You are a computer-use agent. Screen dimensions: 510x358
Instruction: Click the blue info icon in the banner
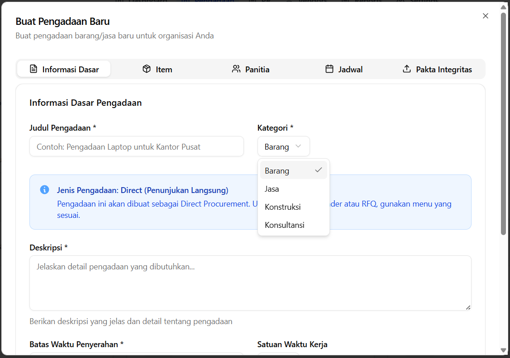(x=44, y=190)
